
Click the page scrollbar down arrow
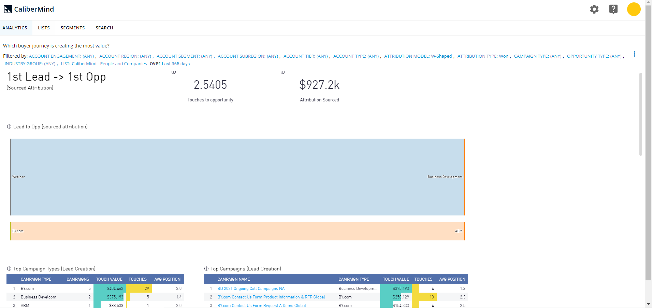[648, 304]
